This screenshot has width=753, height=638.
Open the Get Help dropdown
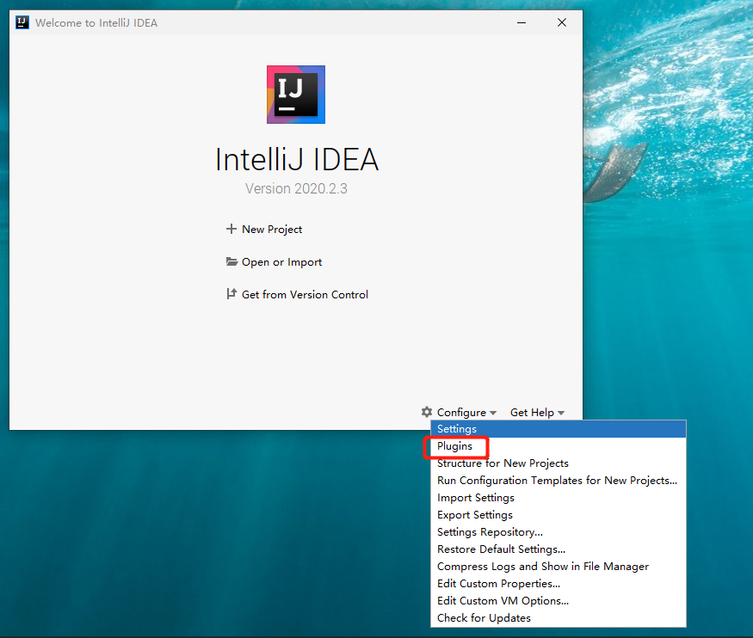tap(537, 413)
